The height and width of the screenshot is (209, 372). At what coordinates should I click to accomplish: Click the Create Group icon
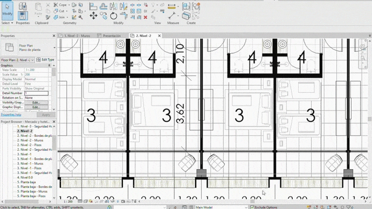pos(196,6)
